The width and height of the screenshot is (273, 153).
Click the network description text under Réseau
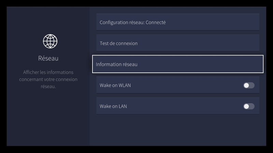click(48, 79)
